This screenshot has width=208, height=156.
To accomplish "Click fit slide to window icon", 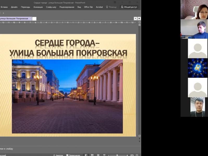I will click(x=137, y=155).
